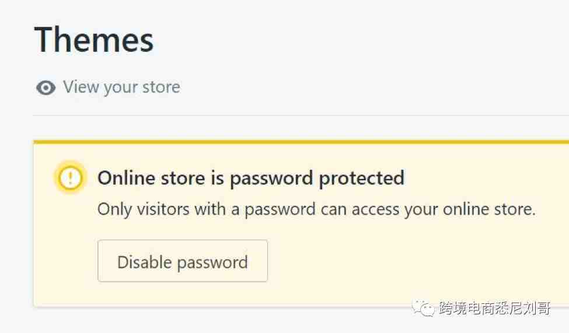Click the yellow warning exclamation icon
569x333 pixels.
click(x=71, y=178)
